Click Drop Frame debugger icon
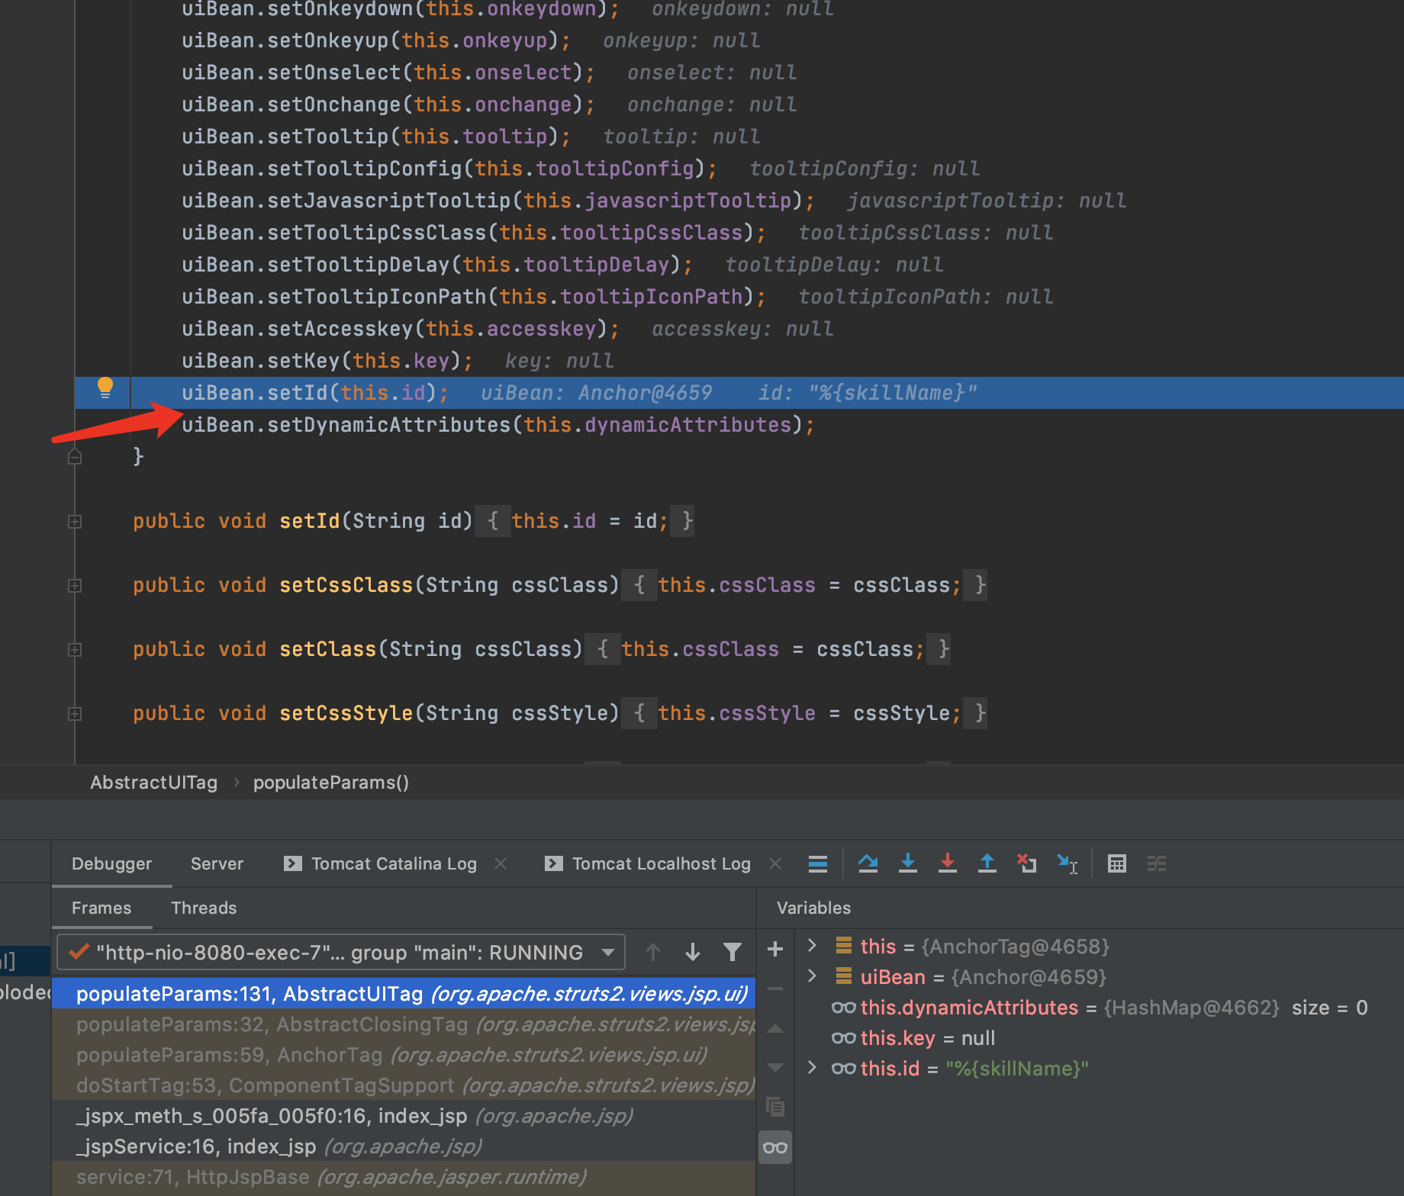This screenshot has height=1196, width=1404. tap(1027, 863)
